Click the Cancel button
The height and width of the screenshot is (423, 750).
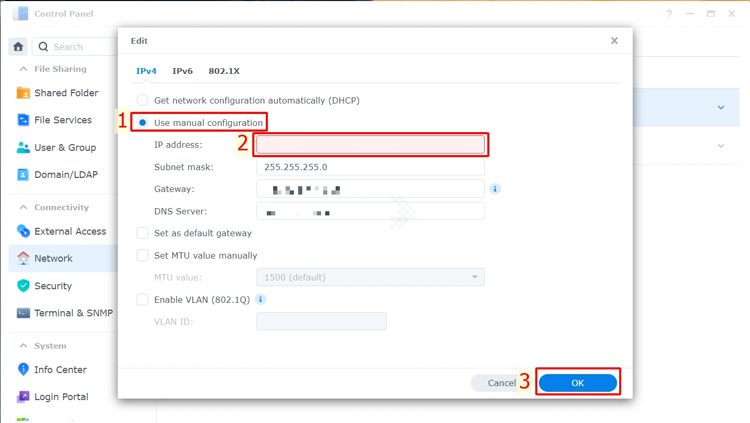501,382
